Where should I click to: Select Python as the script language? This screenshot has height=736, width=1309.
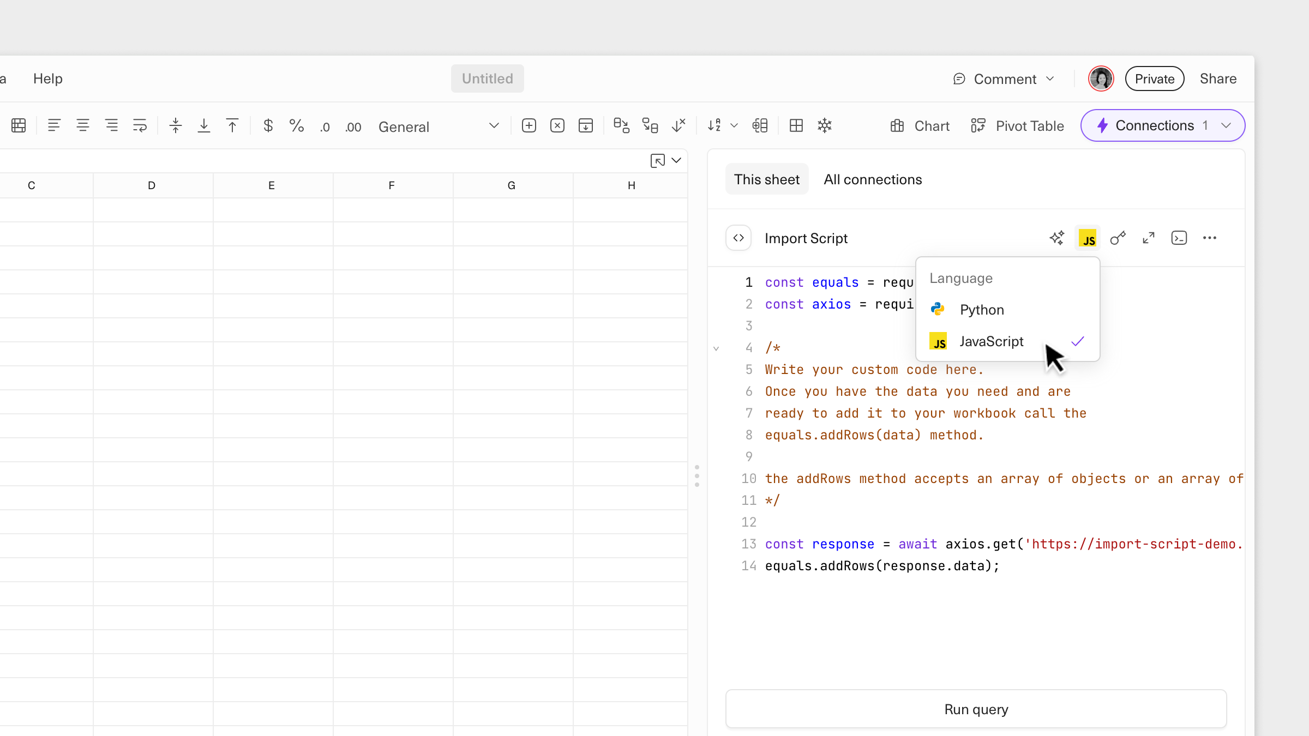[x=982, y=309]
